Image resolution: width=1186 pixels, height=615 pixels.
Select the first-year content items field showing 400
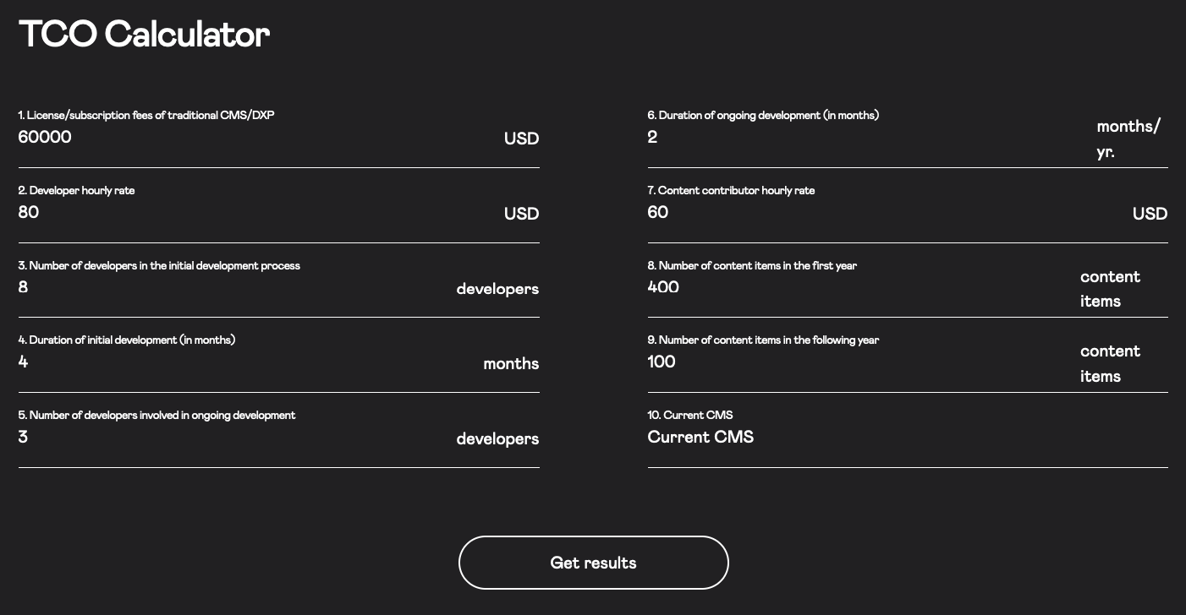[x=854, y=288]
